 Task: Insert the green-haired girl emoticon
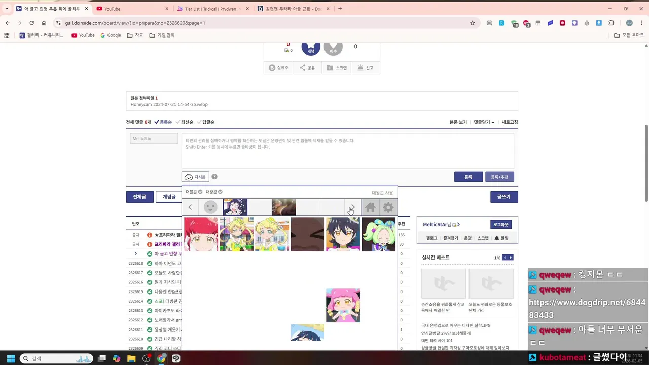[x=378, y=235]
